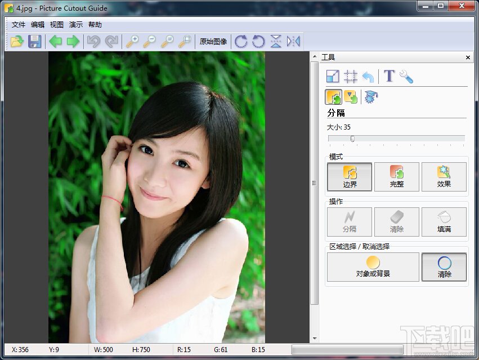The image size is (479, 360).
Task: Save image with the floppy disk icon
Action: tap(35, 41)
